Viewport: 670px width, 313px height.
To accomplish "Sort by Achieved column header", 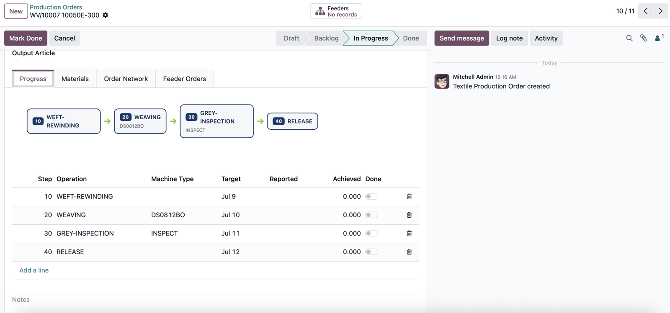I will [347, 179].
